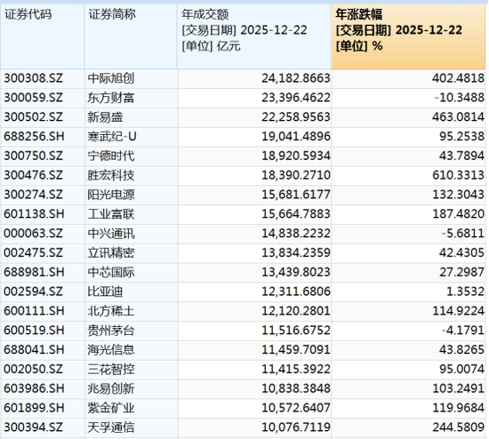Select stock code 300394.SZ
Viewport: 489px width, 439px height.
pyautogui.click(x=34, y=427)
